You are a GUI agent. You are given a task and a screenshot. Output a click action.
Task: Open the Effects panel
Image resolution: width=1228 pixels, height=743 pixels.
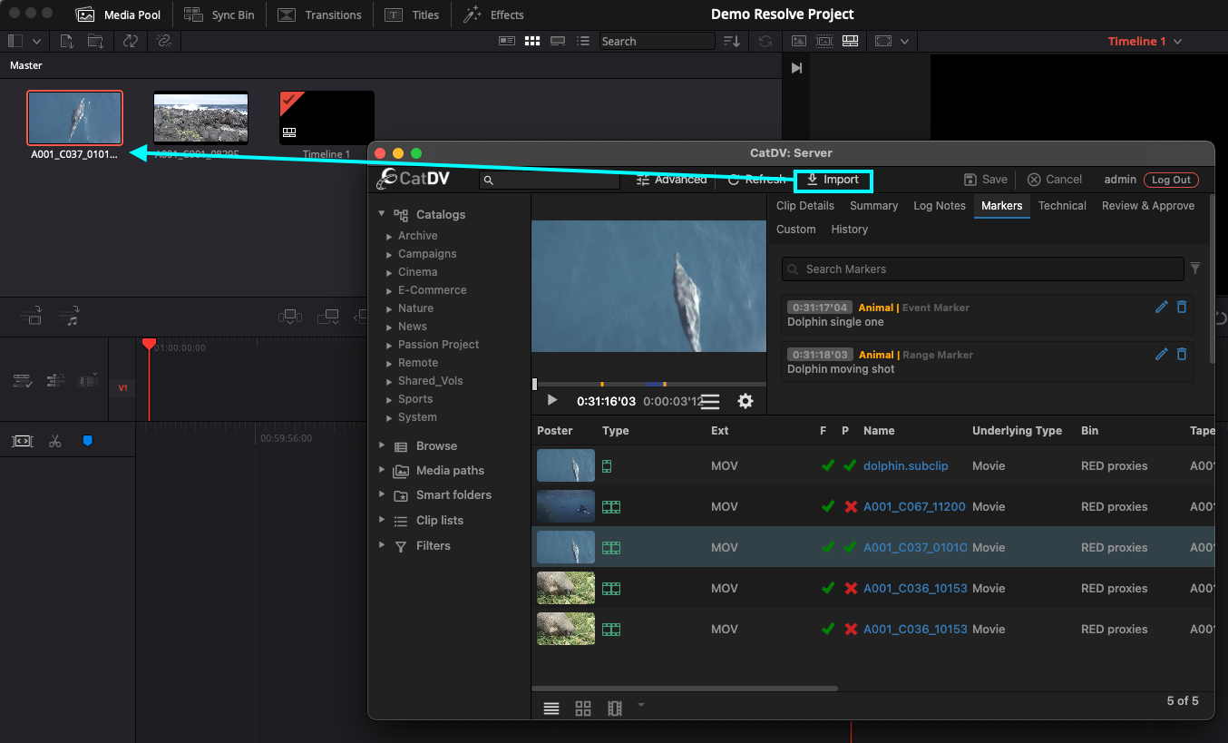coord(493,15)
